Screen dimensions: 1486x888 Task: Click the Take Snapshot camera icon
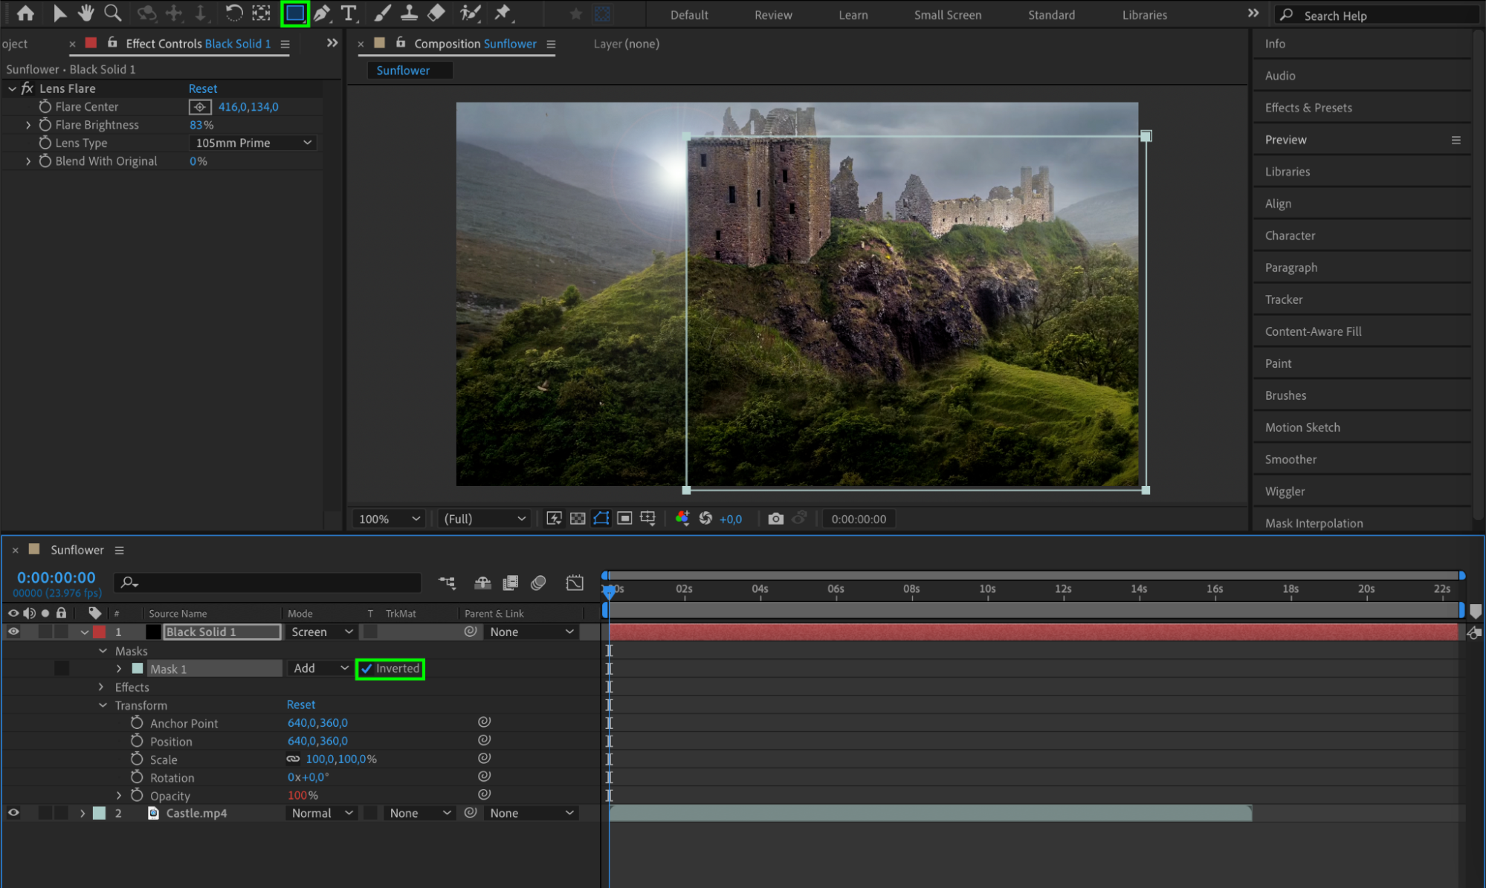pyautogui.click(x=775, y=519)
